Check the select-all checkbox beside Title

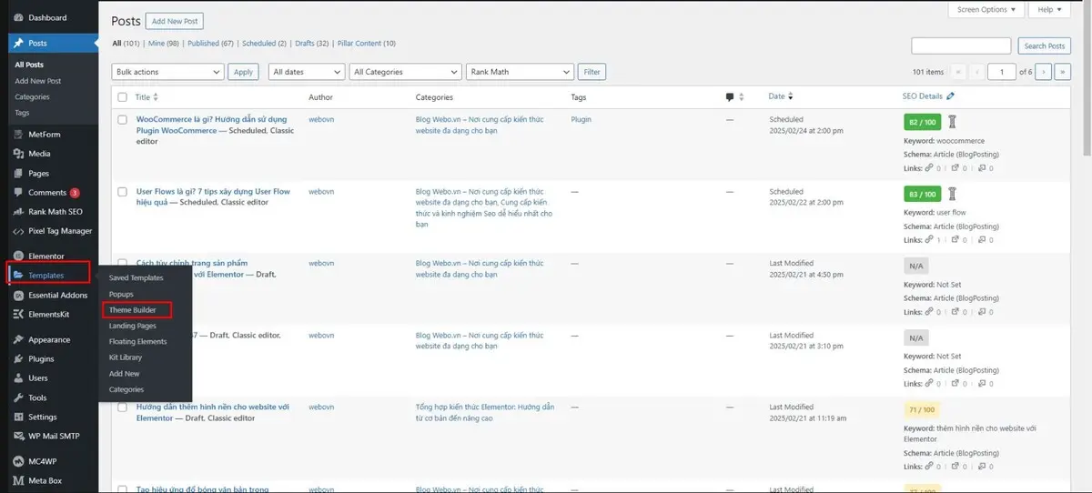(x=122, y=97)
